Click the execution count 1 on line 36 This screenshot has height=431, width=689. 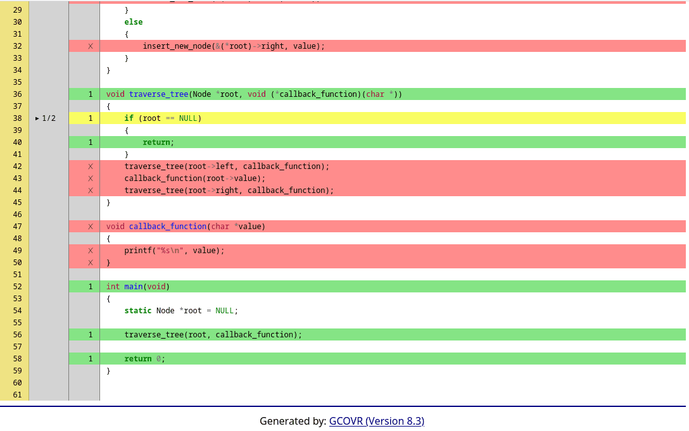point(91,94)
